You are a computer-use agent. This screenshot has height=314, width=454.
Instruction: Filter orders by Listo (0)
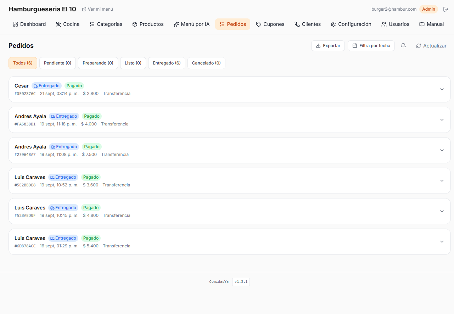coord(133,63)
